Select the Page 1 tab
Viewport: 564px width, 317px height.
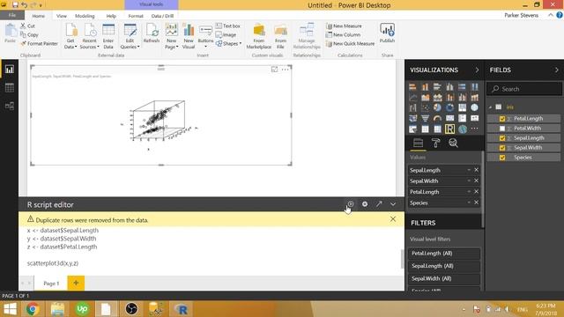point(51,284)
